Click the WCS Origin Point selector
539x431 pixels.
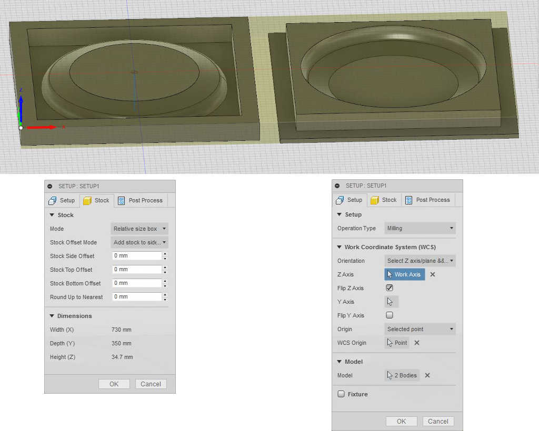coord(397,343)
